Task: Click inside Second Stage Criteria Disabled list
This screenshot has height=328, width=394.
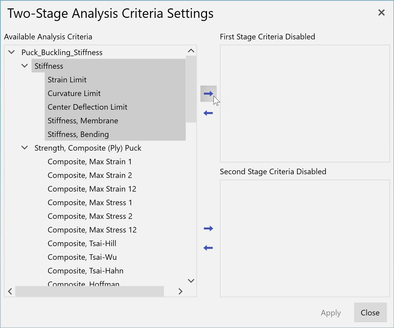Action: pos(305,238)
